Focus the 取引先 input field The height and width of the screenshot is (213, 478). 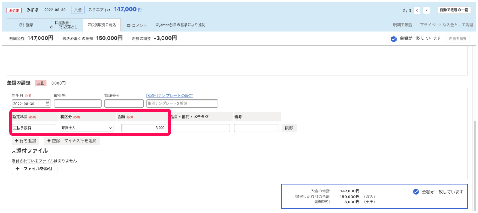tap(77, 104)
